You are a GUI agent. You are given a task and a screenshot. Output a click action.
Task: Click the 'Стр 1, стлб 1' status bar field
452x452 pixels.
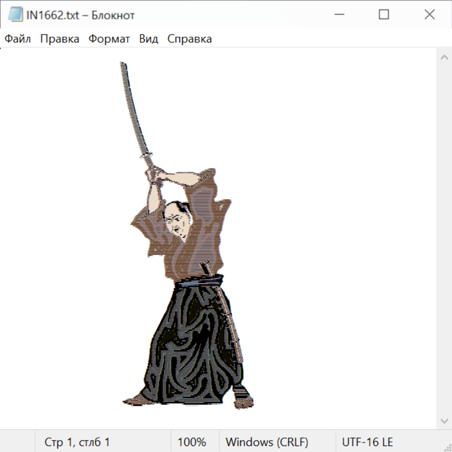(x=77, y=442)
